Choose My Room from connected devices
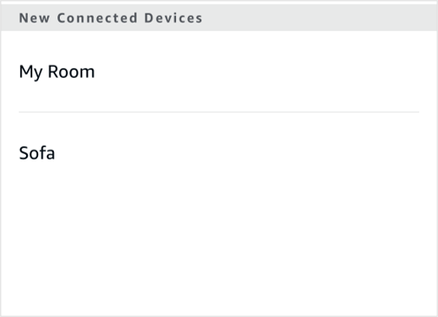The width and height of the screenshot is (438, 317). pyautogui.click(x=219, y=71)
